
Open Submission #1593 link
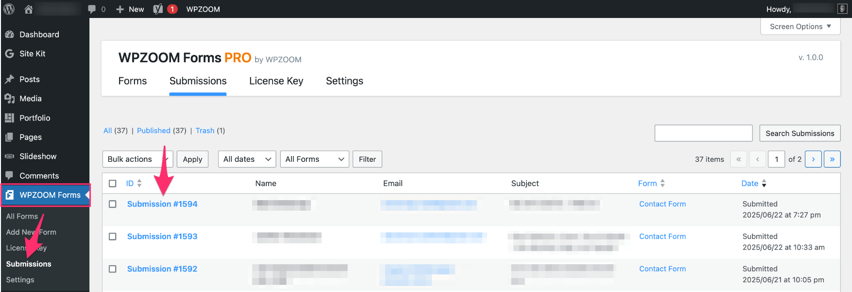(162, 237)
